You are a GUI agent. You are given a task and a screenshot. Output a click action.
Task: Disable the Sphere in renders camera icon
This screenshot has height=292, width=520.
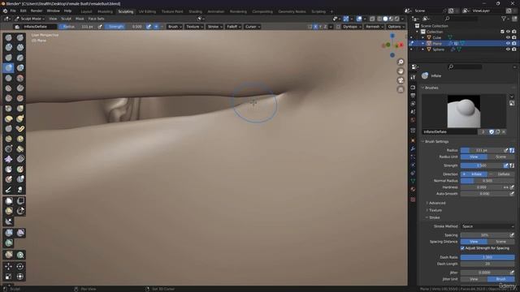[x=514, y=49]
